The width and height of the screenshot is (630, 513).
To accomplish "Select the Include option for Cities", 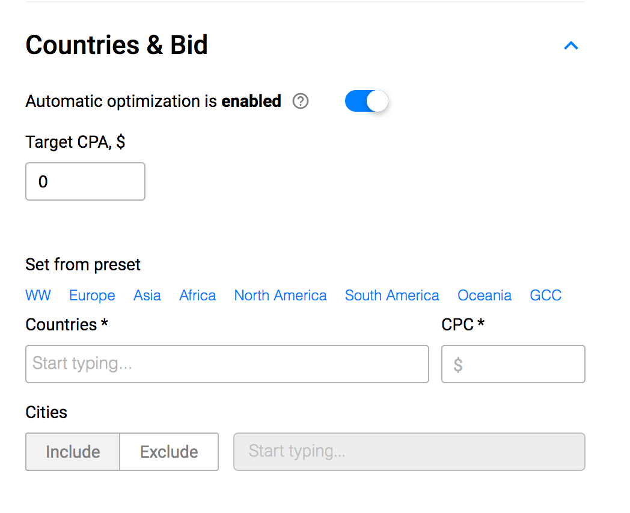I will pyautogui.click(x=72, y=452).
